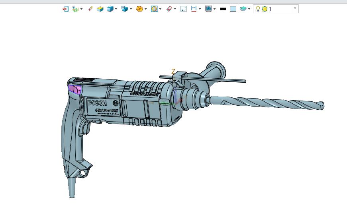This screenshot has height=219, width=347.
Task: Click the teal stacked layers icon
Action: point(243,9)
